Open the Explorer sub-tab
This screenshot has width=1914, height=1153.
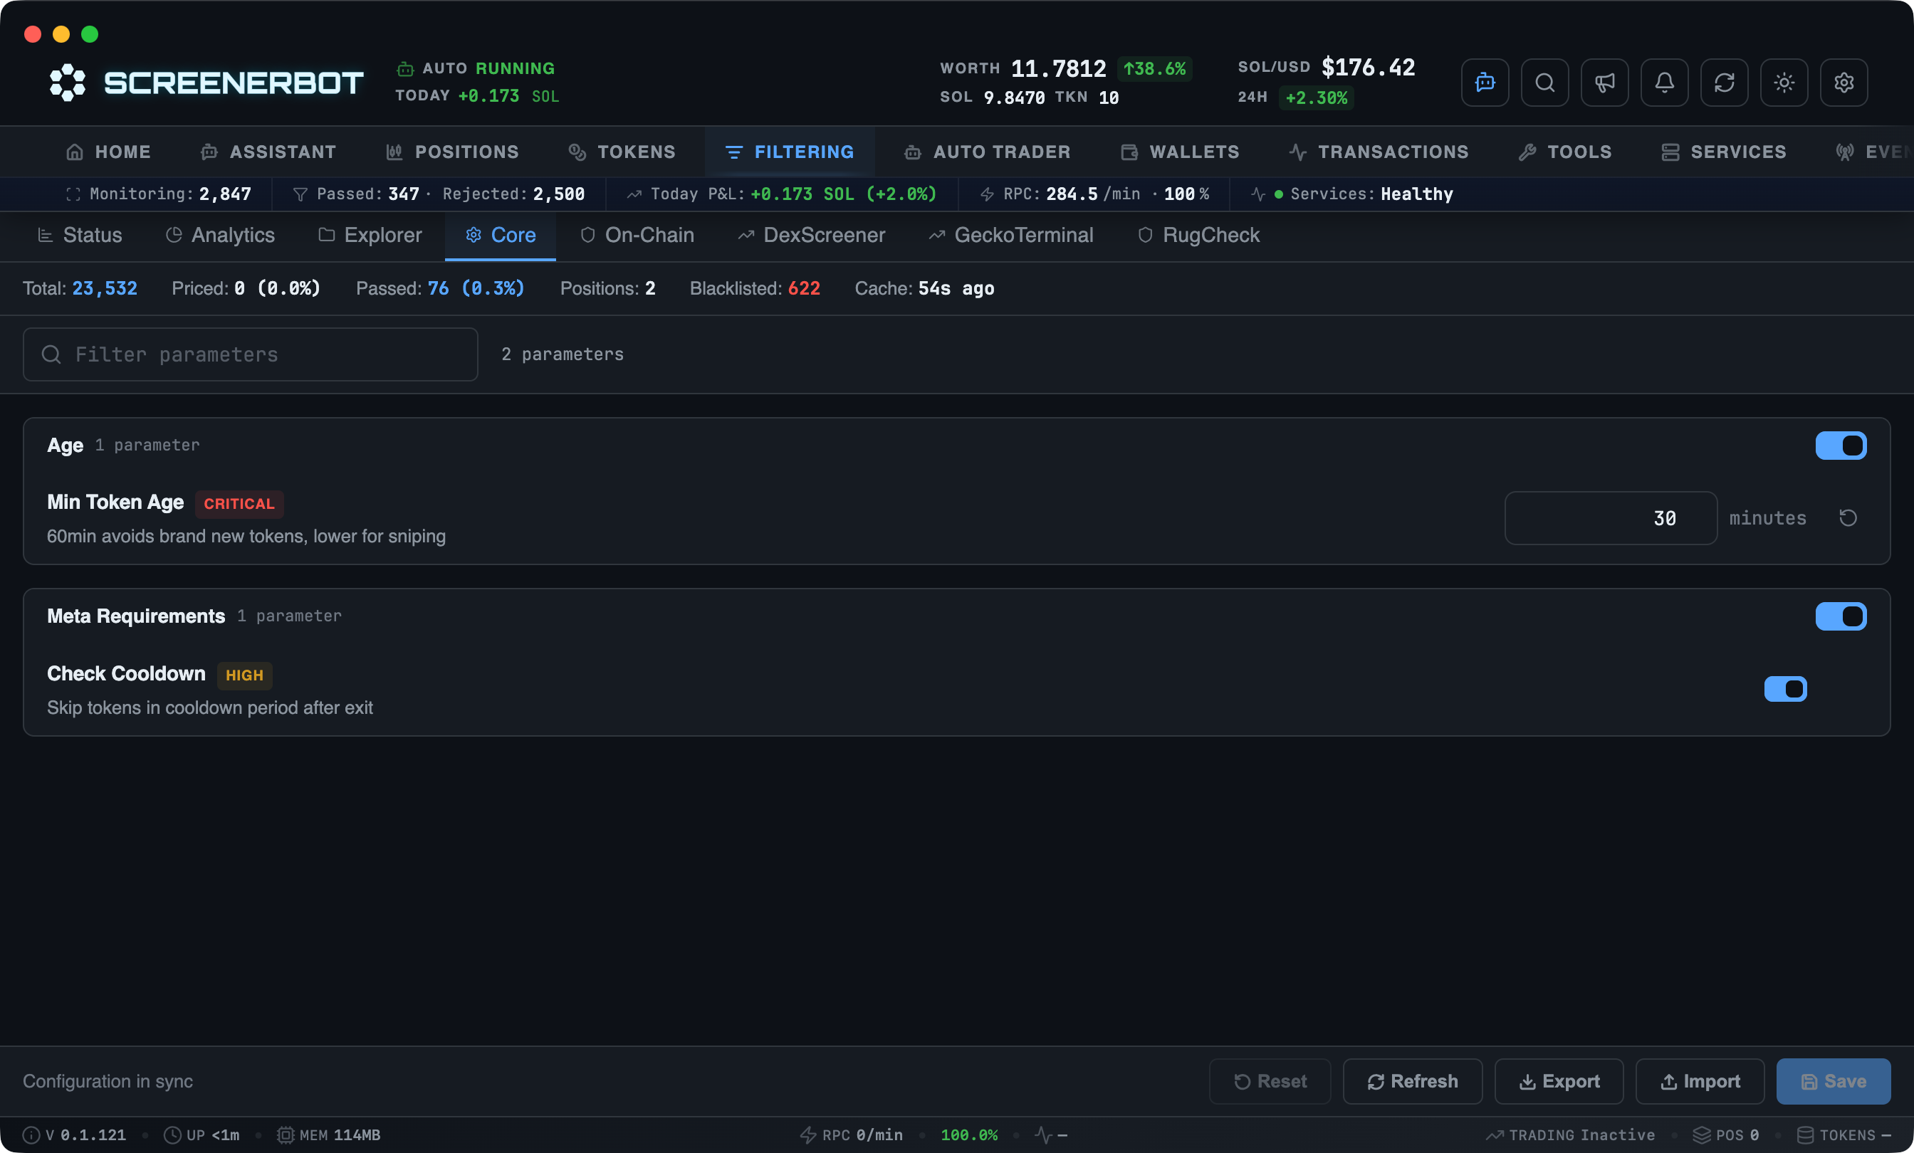(x=370, y=236)
